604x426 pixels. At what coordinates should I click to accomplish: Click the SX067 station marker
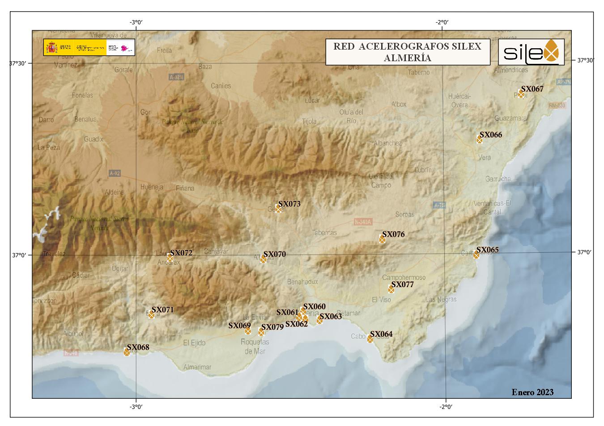[x=521, y=94]
